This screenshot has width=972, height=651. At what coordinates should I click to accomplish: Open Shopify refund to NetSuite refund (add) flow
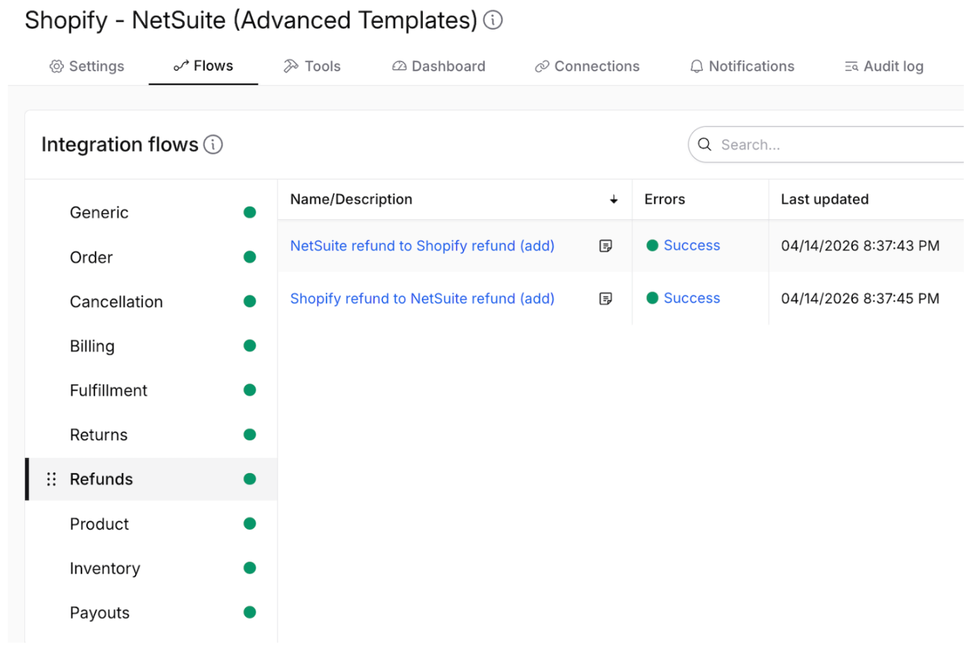[x=422, y=299]
